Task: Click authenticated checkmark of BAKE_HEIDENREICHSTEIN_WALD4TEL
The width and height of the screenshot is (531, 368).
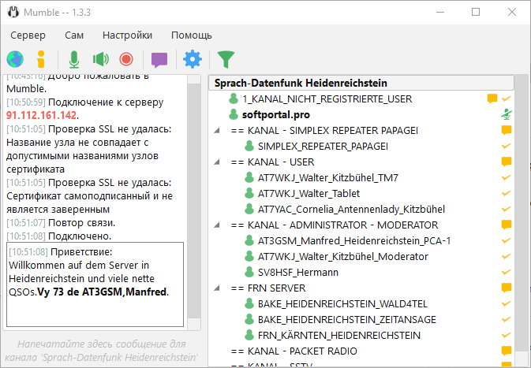Action: coord(507,303)
